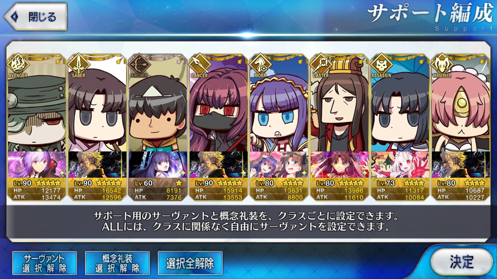Open the Rider slot's craft essence image
The image size is (497, 279).
click(x=279, y=165)
